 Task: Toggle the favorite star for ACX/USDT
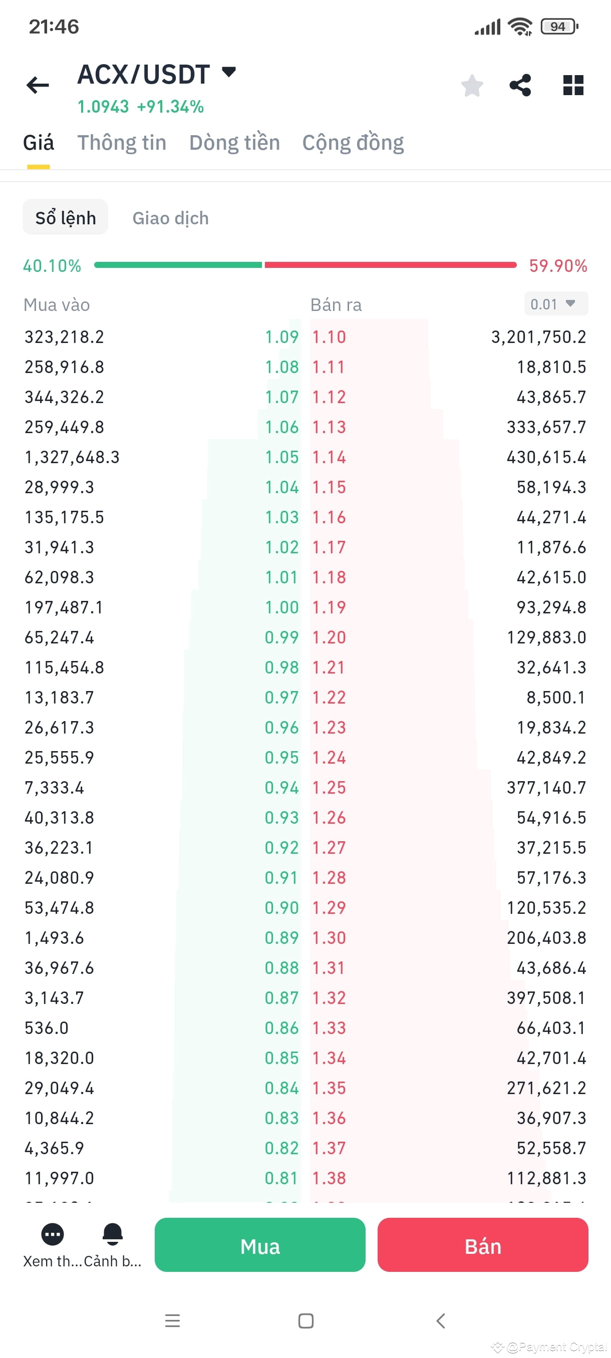pyautogui.click(x=471, y=85)
